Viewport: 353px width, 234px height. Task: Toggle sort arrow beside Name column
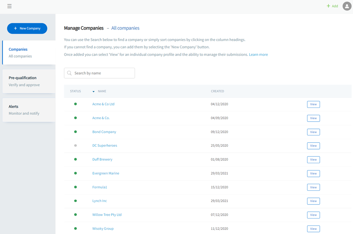93,91
